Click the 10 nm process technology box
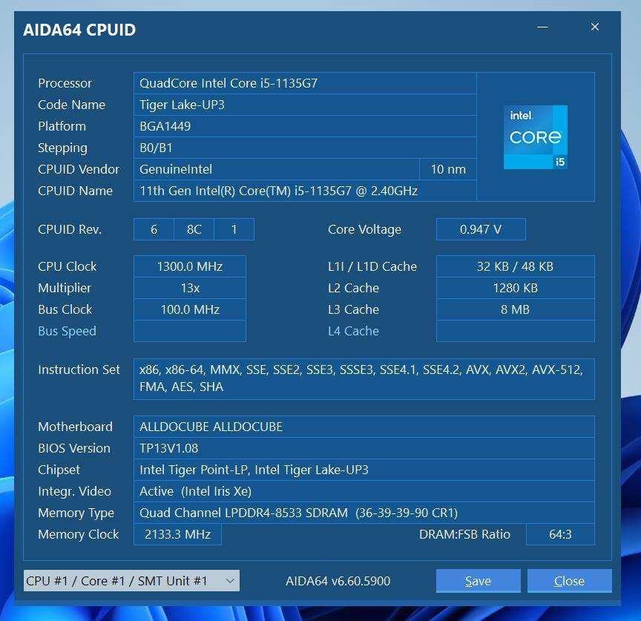Image resolution: width=641 pixels, height=621 pixels. click(448, 169)
